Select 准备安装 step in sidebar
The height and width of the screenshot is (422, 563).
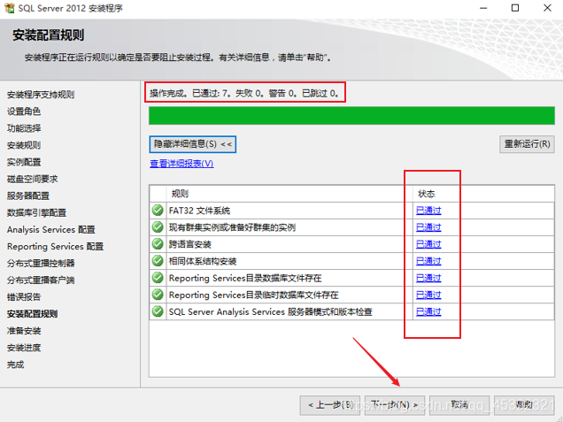click(24, 331)
